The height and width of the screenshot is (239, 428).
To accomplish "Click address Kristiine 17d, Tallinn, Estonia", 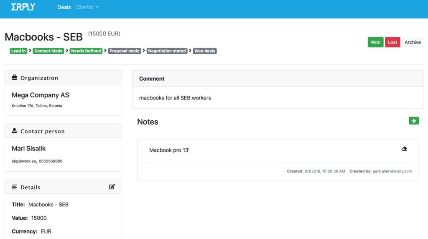I will [37, 106].
